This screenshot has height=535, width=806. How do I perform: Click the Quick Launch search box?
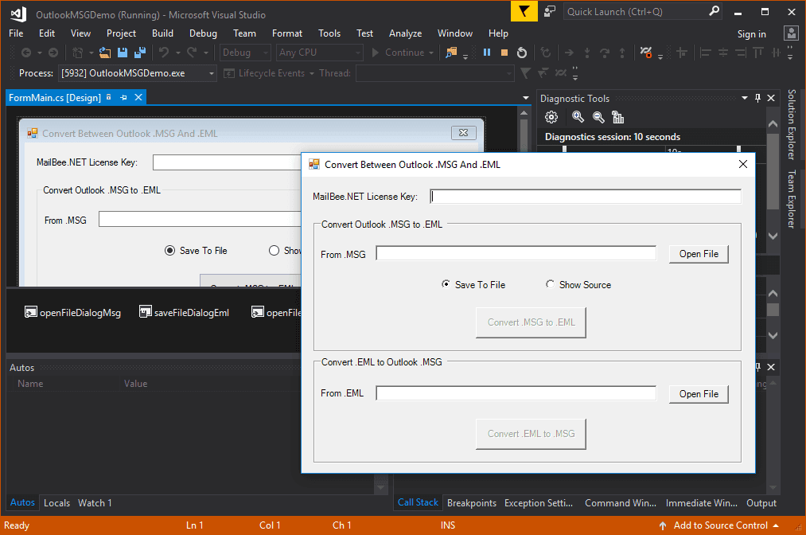pyautogui.click(x=637, y=11)
